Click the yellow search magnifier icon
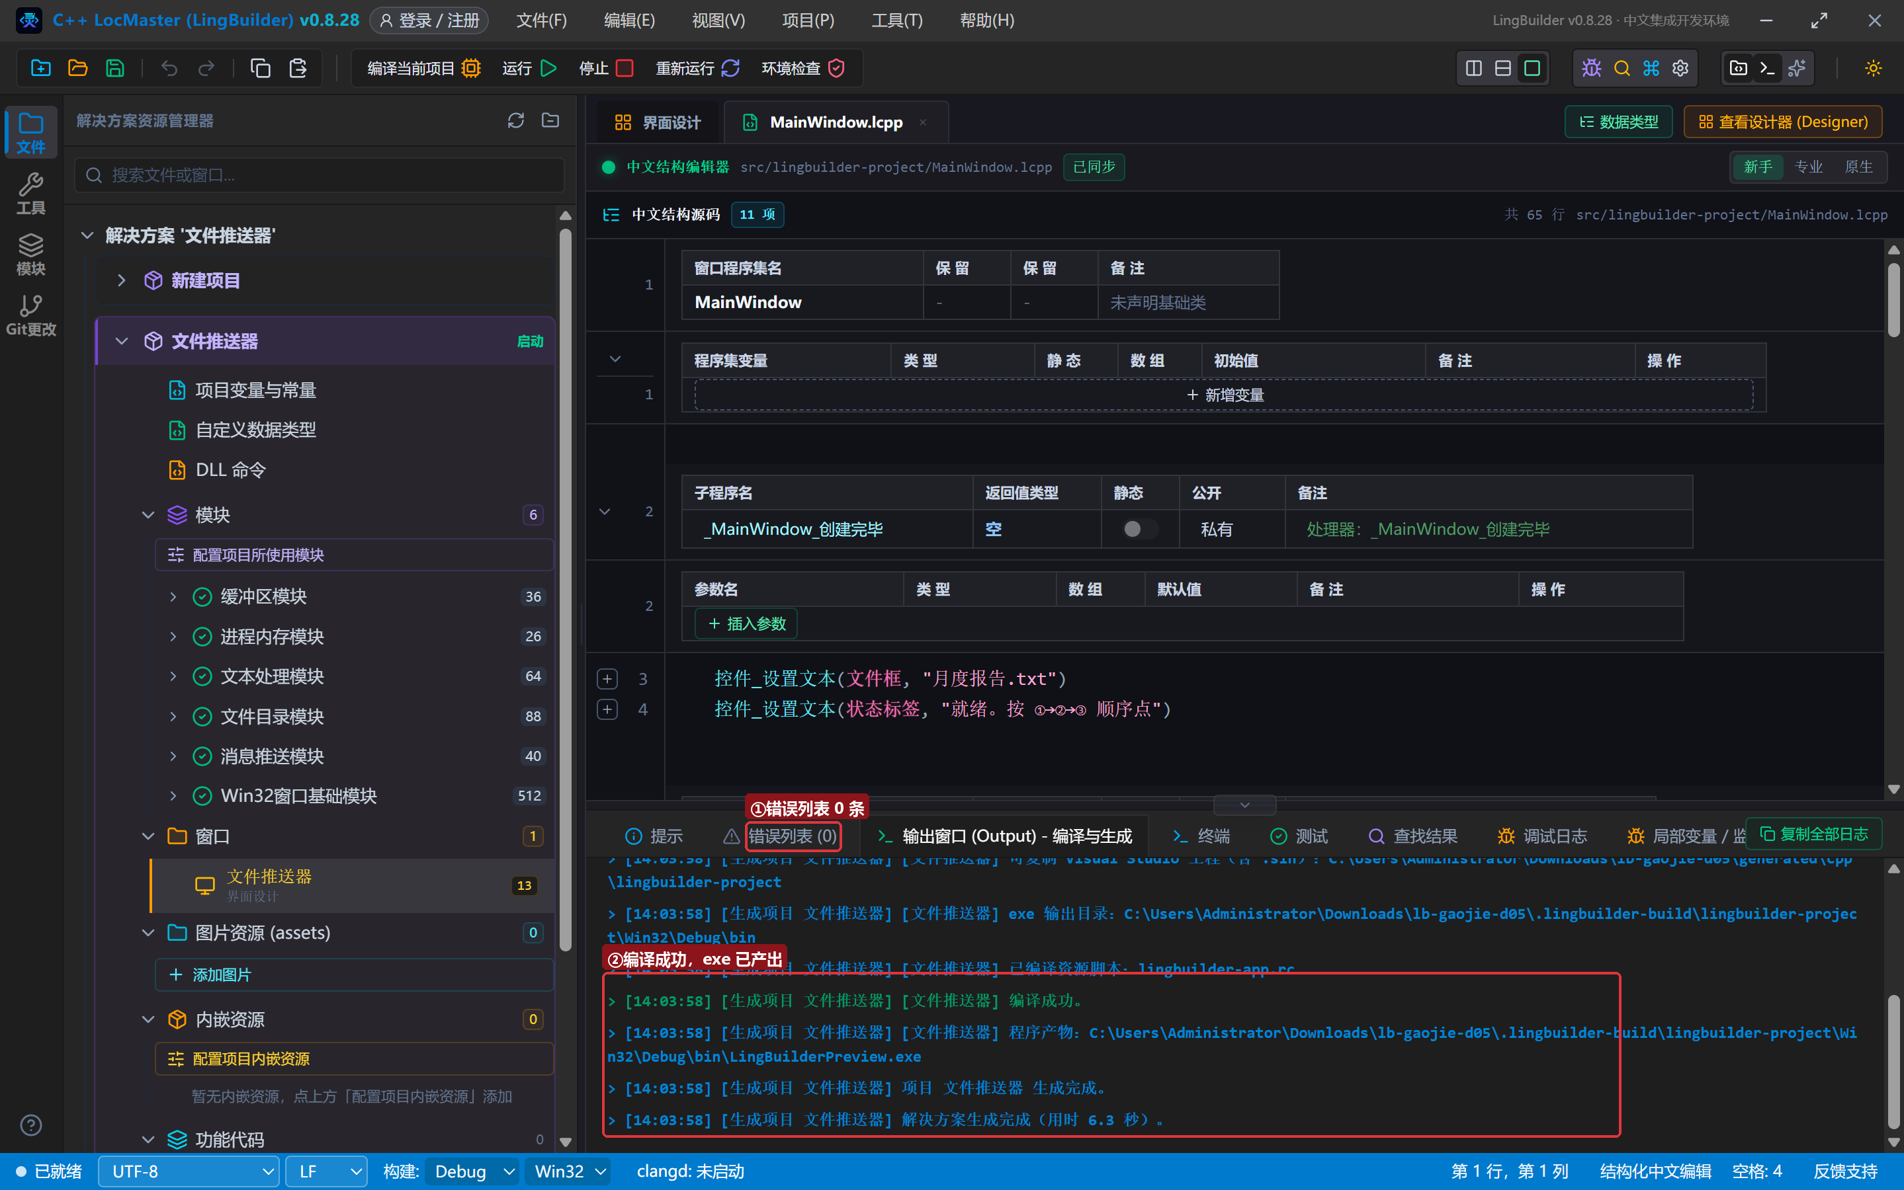The height and width of the screenshot is (1190, 1904). (1622, 69)
